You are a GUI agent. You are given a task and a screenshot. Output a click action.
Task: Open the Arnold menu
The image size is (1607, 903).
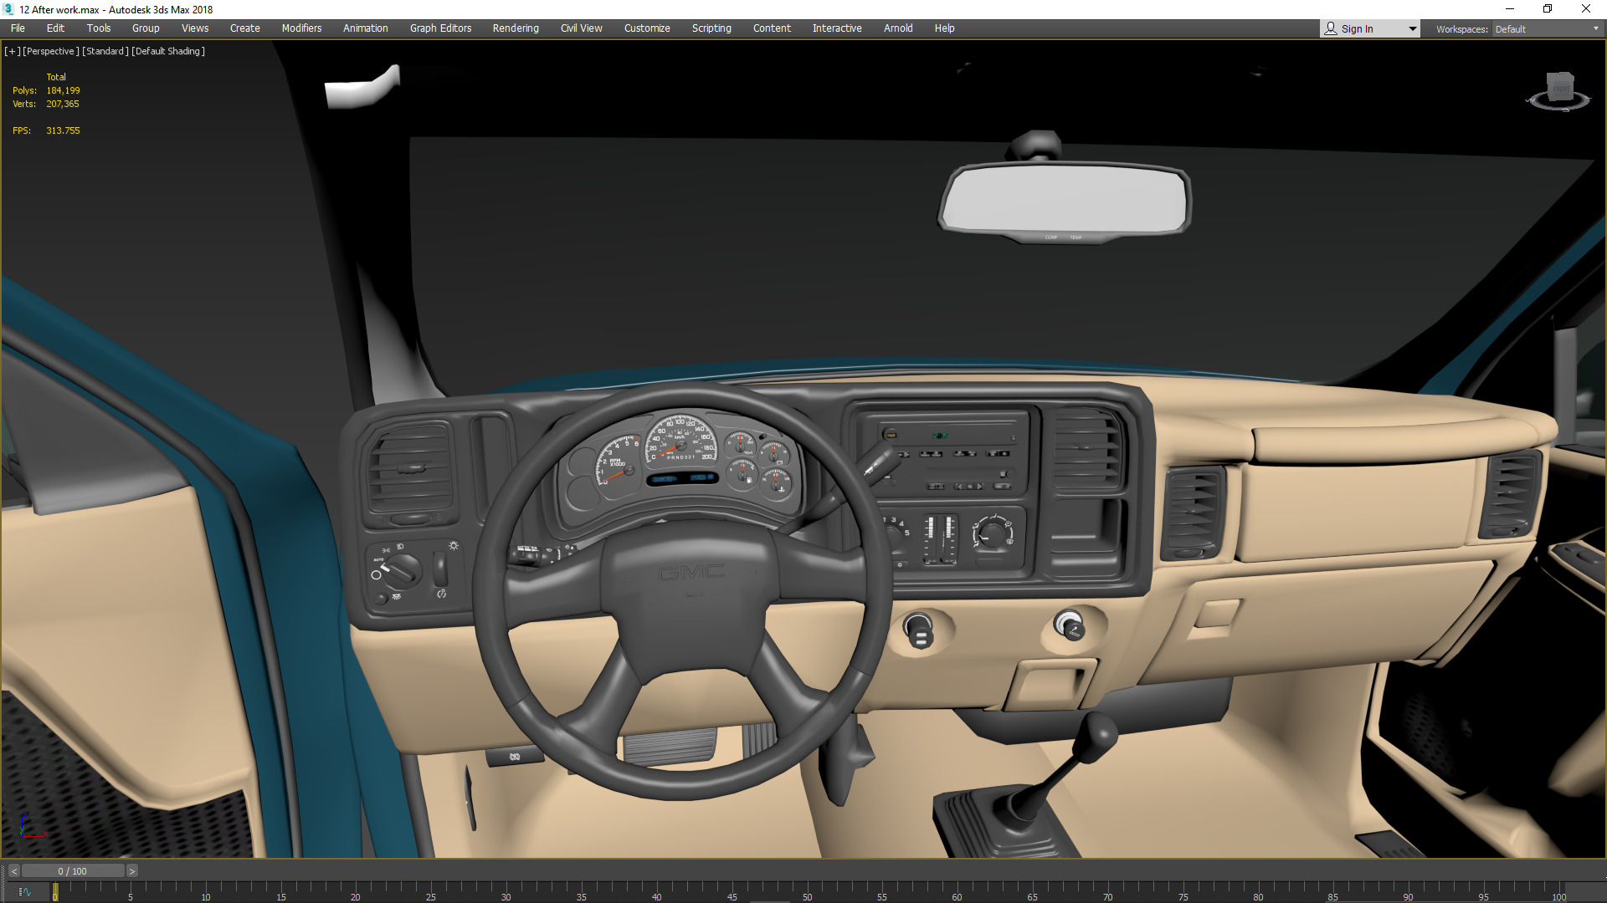(x=898, y=28)
